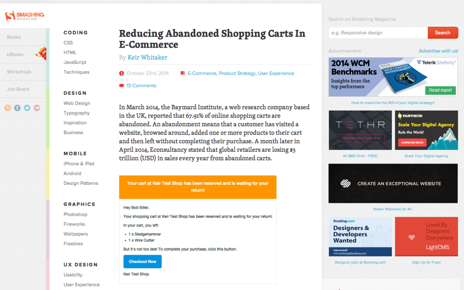Open the Twitter social icon
Viewport: 464px width, 290px height.
click(x=27, y=108)
